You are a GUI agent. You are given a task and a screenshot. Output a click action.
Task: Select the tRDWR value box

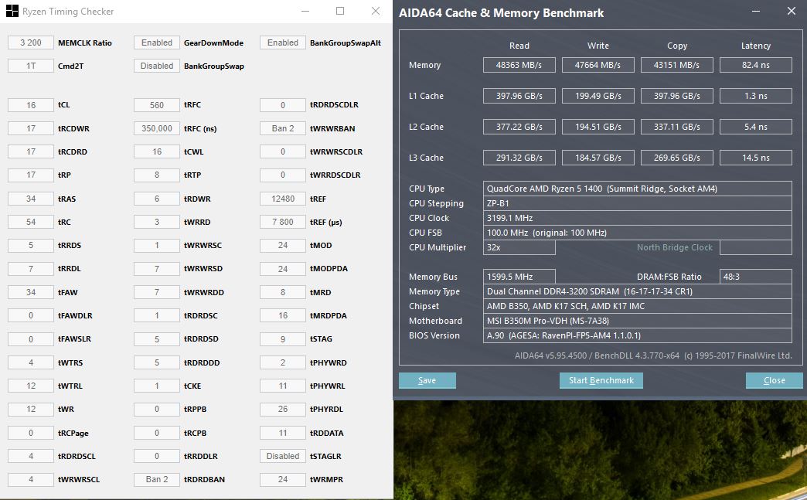(x=156, y=199)
